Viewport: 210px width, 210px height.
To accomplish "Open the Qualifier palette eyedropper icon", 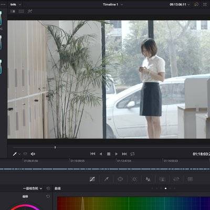I will tap(107, 179).
